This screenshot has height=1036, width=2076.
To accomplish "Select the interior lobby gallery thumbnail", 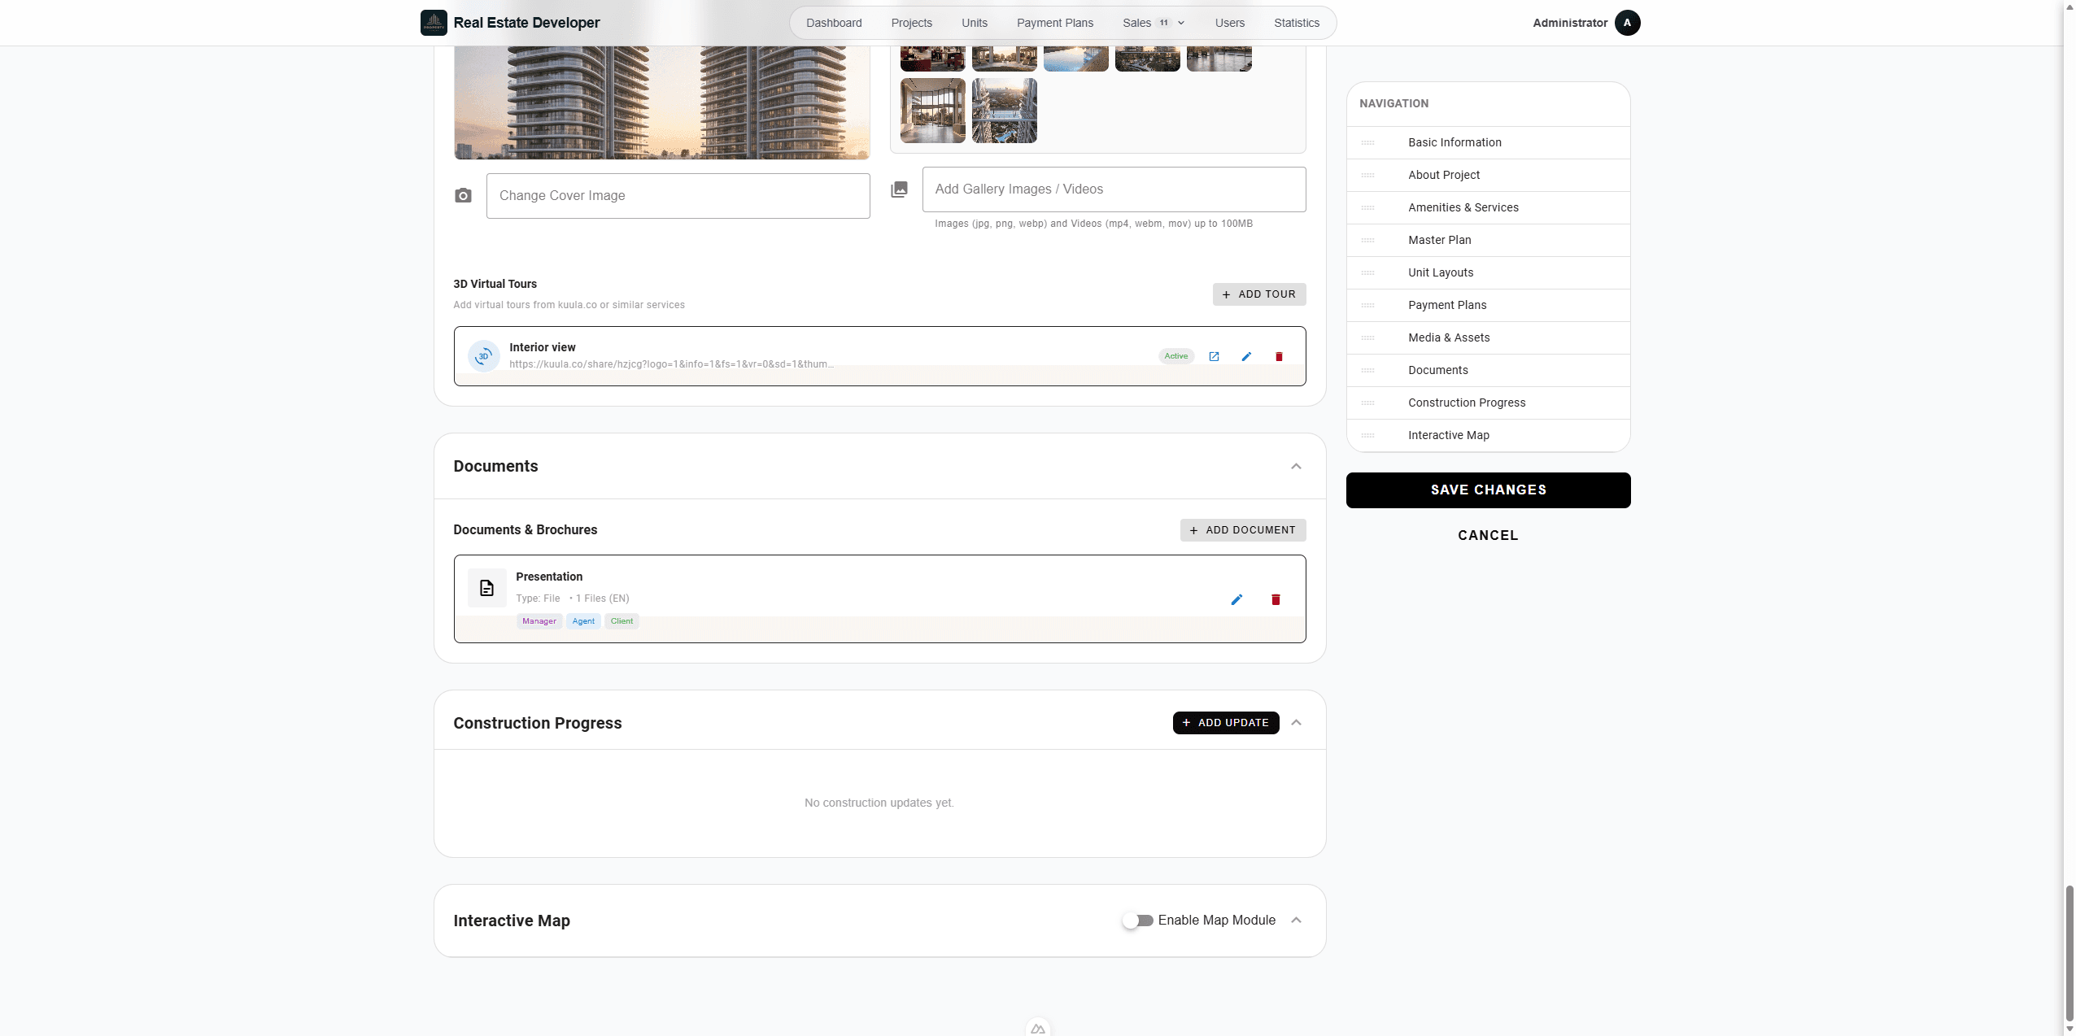I will (x=932, y=111).
